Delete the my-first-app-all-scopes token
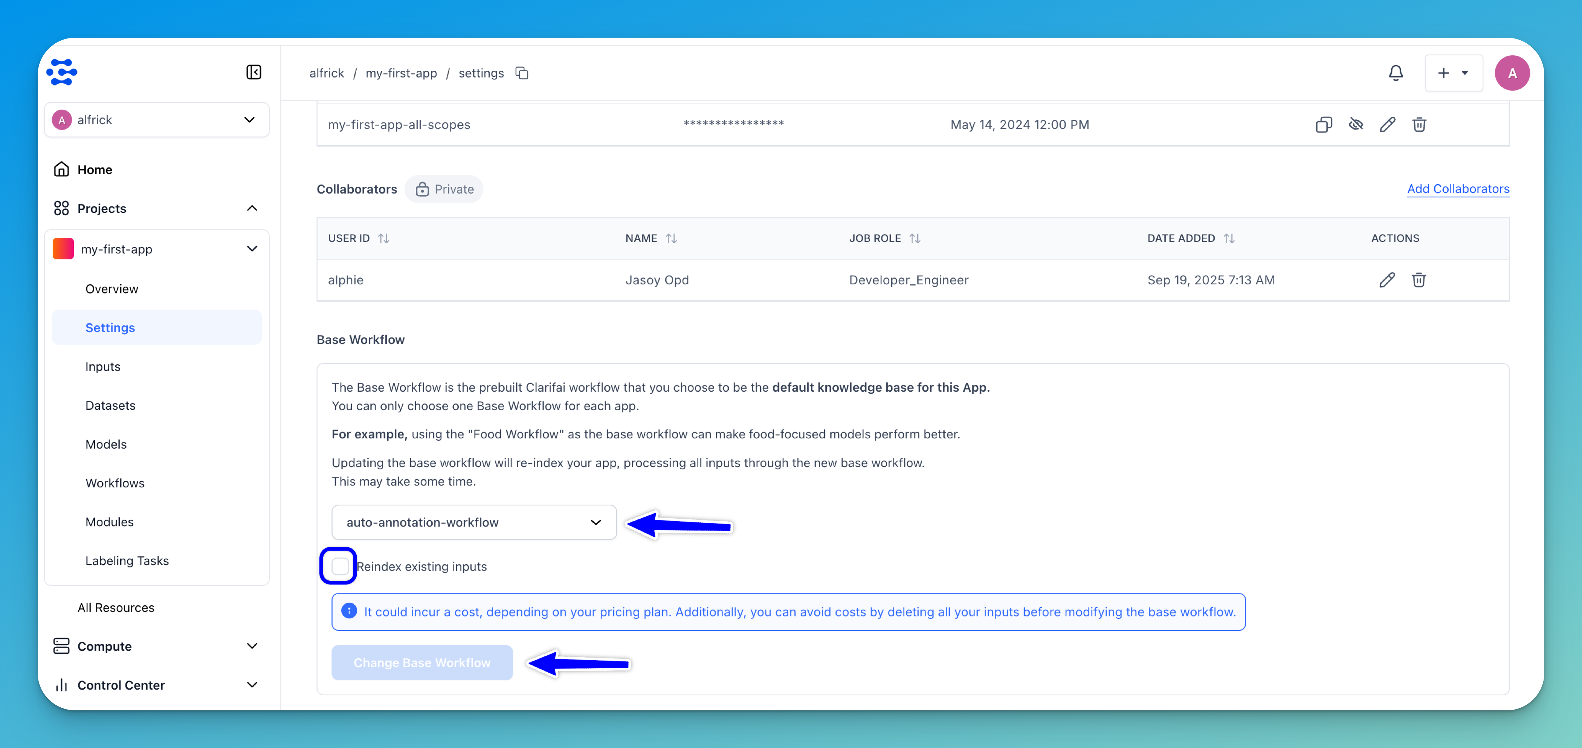Viewport: 1582px width, 748px height. click(x=1419, y=125)
